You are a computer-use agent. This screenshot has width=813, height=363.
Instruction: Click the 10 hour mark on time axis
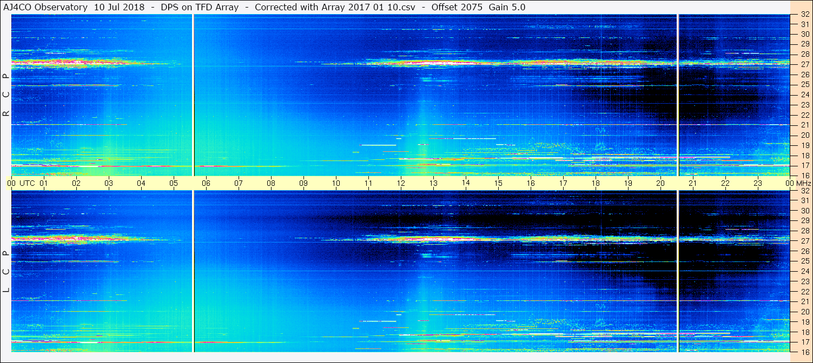coord(336,183)
